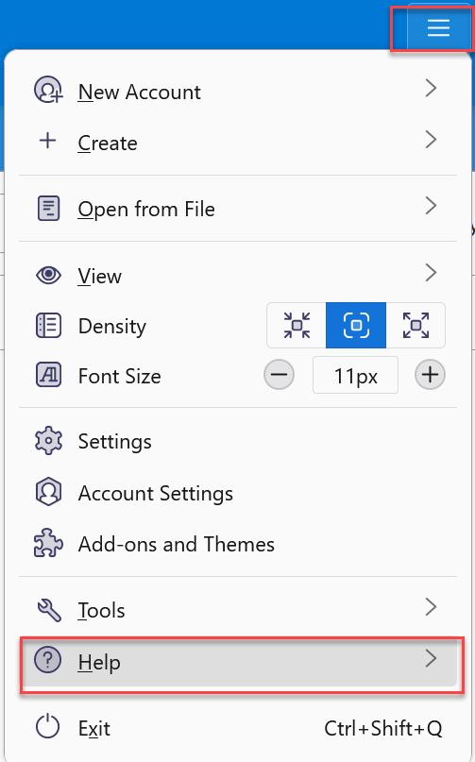Click the New Account person icon
This screenshot has width=475, height=762.
coord(48,90)
